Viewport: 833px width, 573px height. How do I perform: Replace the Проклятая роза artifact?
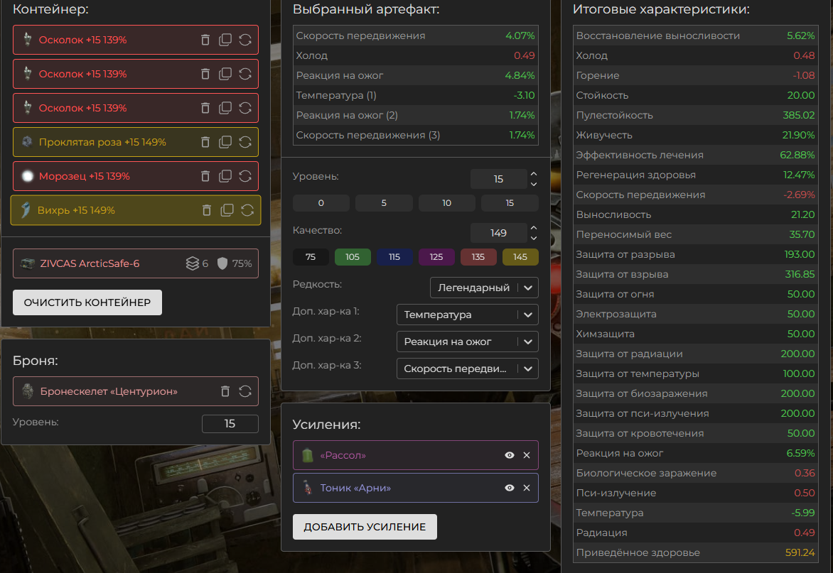coord(245,142)
